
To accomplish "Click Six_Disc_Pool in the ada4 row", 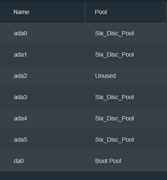I will coord(115,119).
